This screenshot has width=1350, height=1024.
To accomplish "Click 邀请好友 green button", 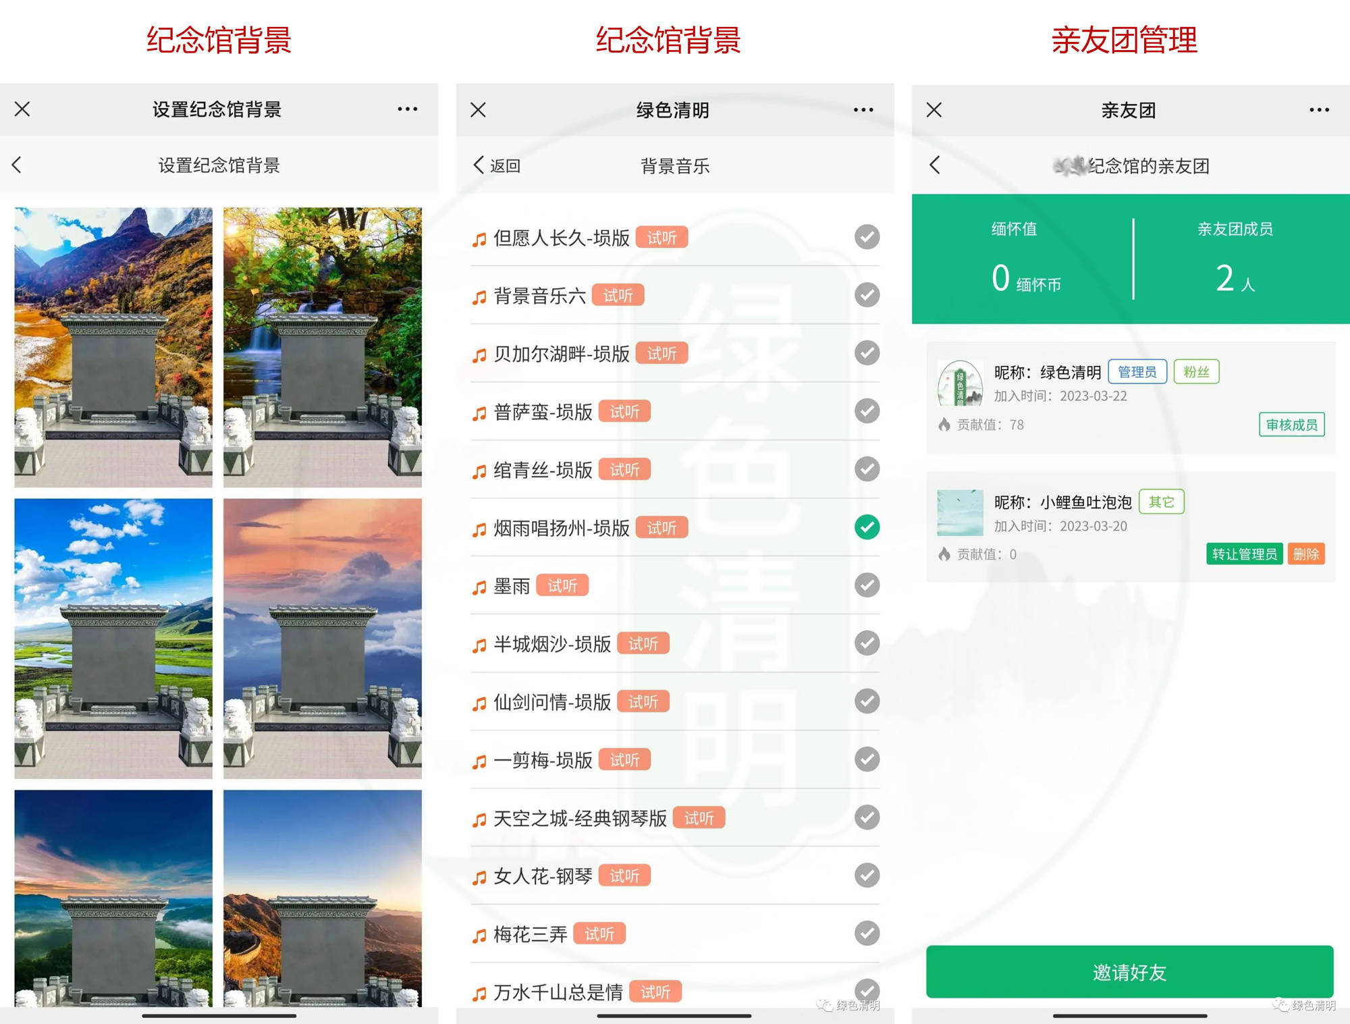I will pos(1129,972).
